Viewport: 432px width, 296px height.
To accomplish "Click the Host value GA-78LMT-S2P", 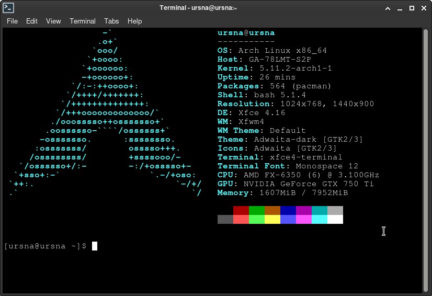I will coord(280,59).
